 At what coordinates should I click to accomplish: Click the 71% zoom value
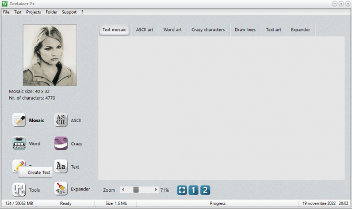[x=164, y=190]
